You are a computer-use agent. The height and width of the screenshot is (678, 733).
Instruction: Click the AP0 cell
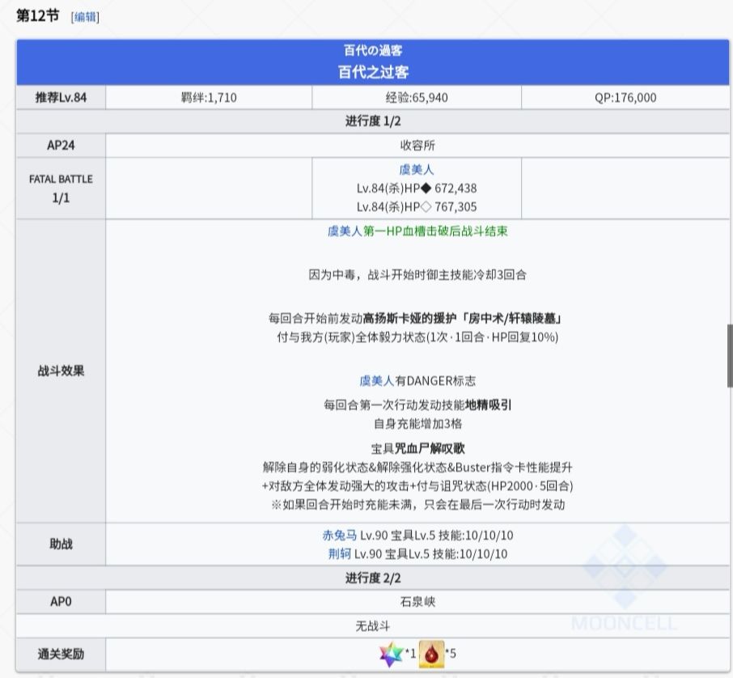(61, 602)
